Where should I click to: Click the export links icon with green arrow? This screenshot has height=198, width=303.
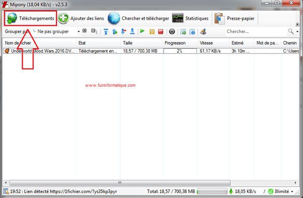[183, 31]
